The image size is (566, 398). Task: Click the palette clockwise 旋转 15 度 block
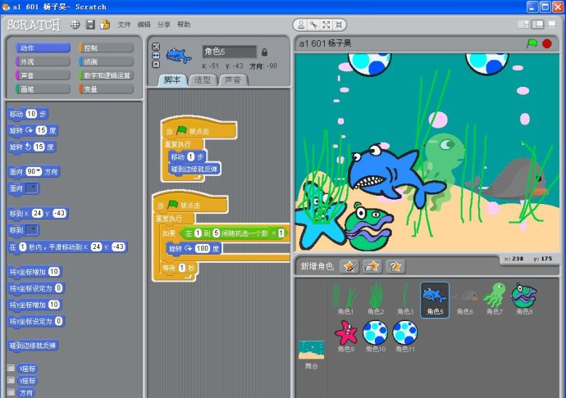[33, 130]
